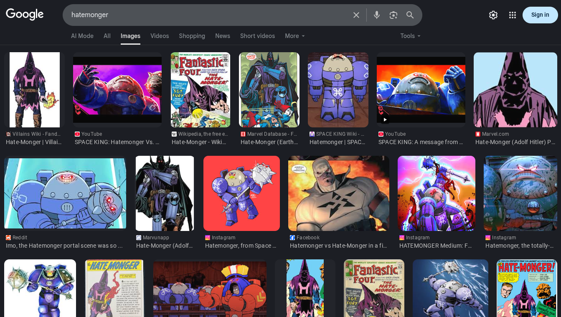
Task: Open the Google apps grid icon
Action: point(513,15)
